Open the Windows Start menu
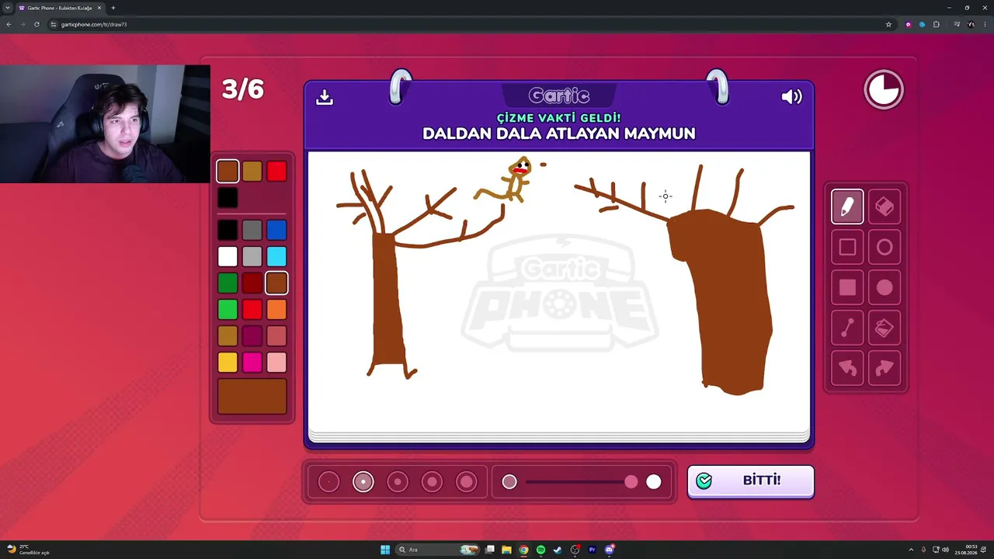 point(385,550)
